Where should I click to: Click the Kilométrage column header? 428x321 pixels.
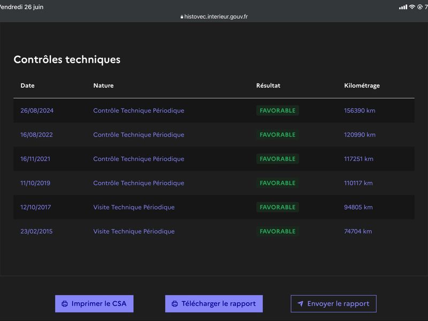(x=362, y=86)
